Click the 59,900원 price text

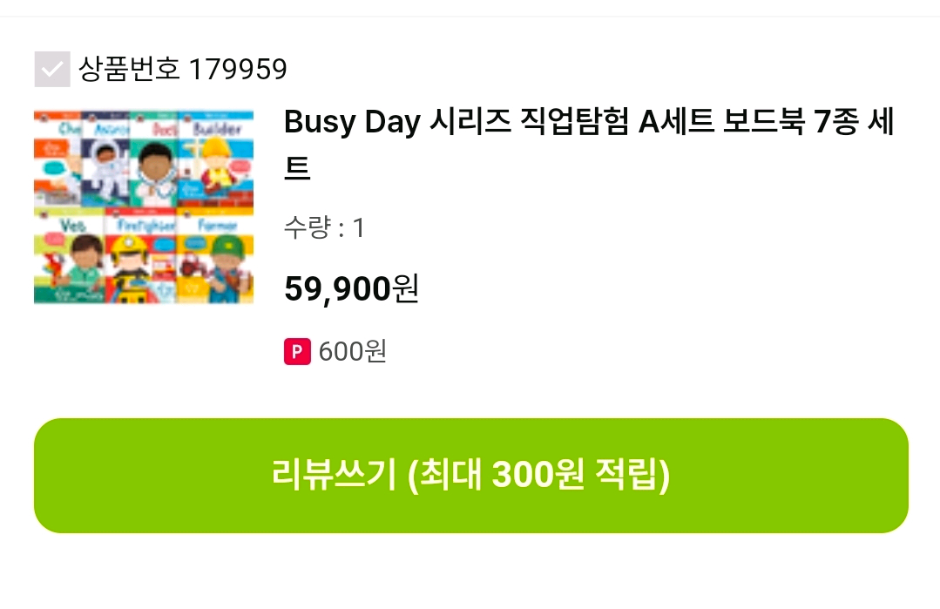pyautogui.click(x=351, y=288)
